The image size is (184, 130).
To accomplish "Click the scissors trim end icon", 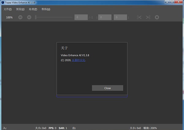I will pos(148,17).
